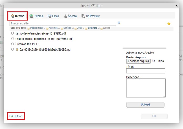Close the Inserir/Editar dialog
Viewport: 183px width, 129px height.
click(x=177, y=6)
